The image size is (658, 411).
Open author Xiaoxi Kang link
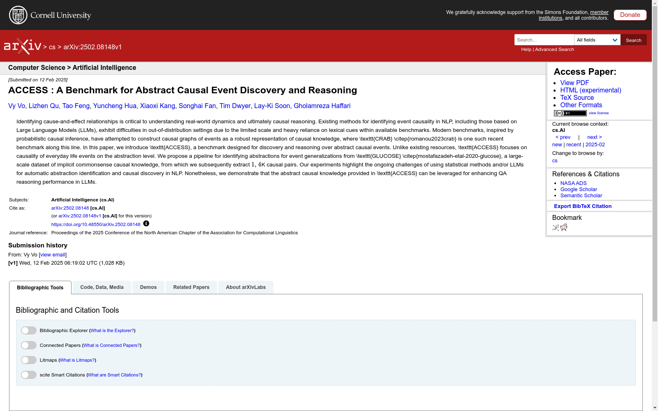tap(158, 106)
